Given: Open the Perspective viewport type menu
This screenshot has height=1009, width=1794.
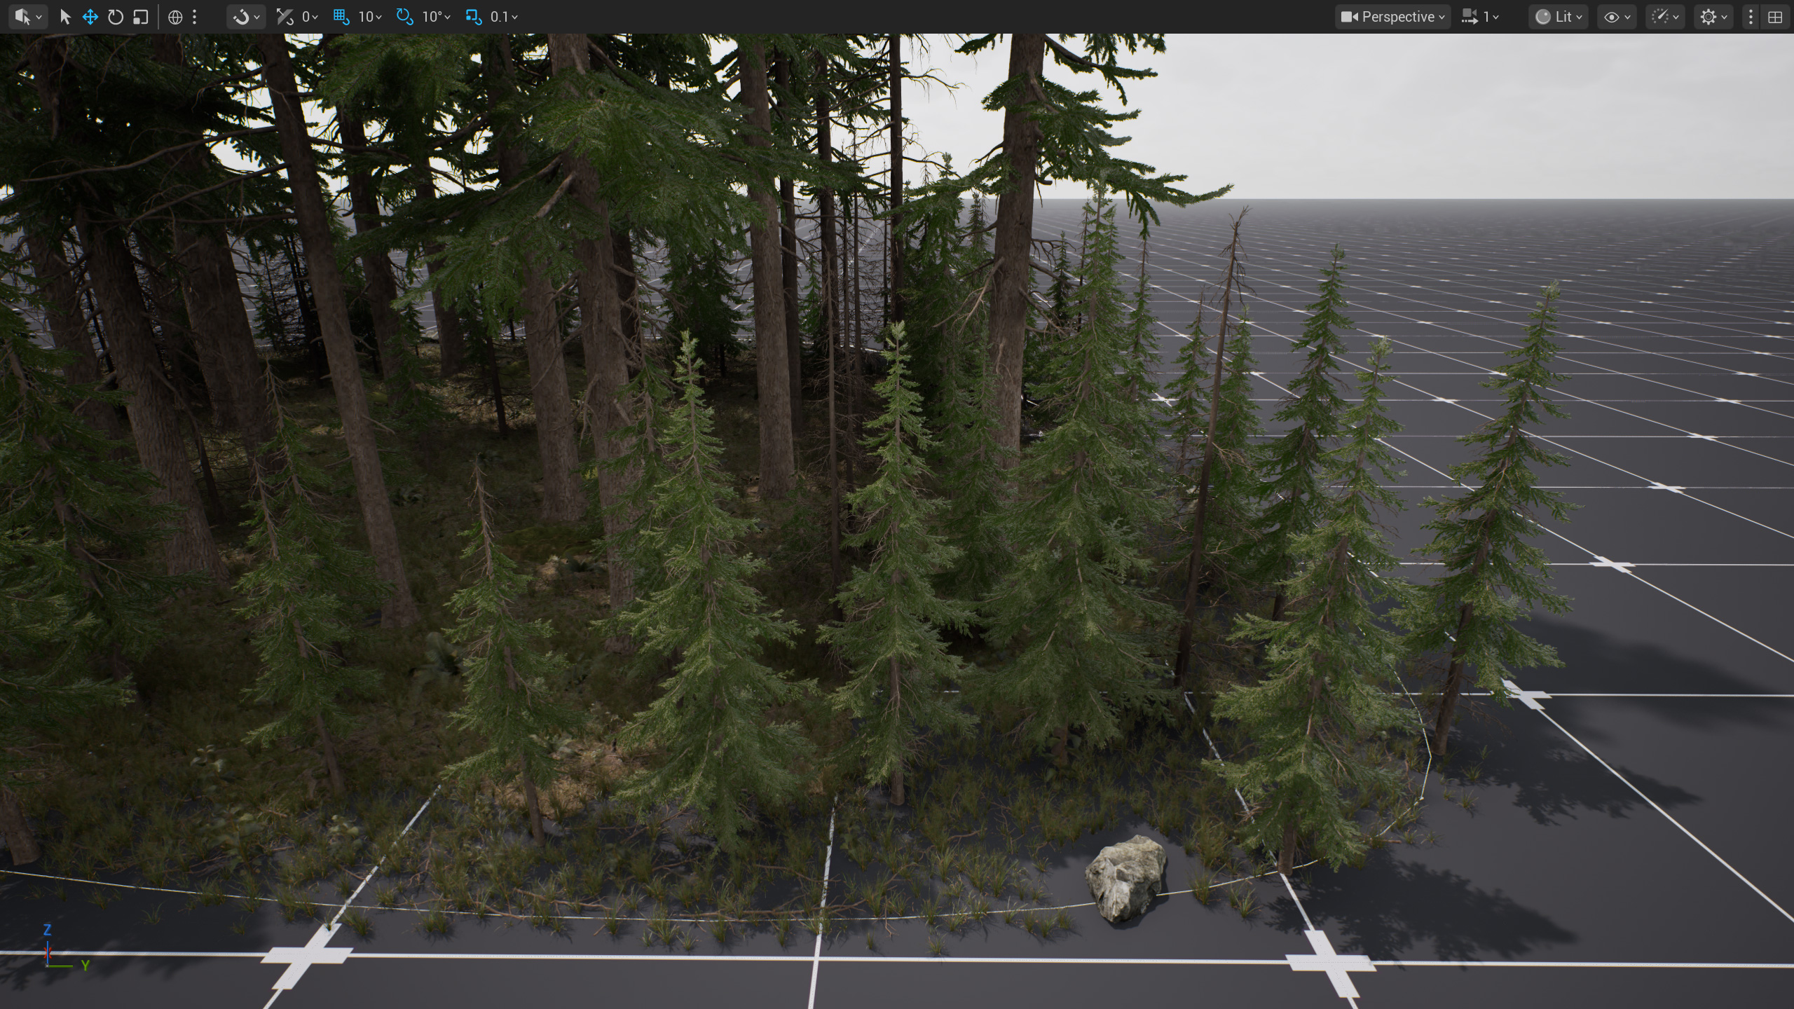Looking at the screenshot, I should coord(1392,17).
